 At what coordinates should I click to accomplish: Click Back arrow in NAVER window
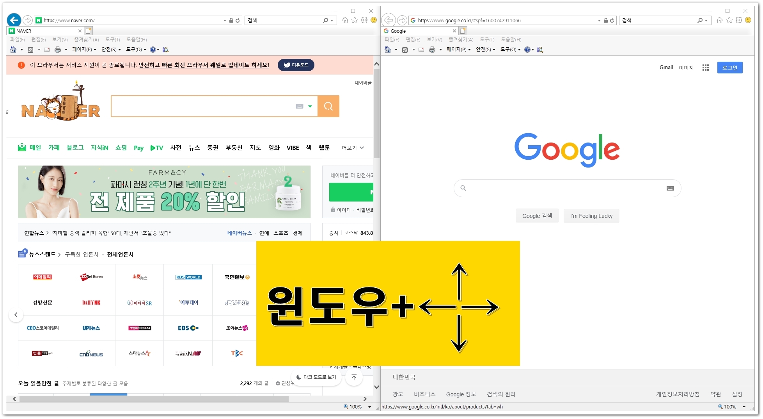pos(14,20)
